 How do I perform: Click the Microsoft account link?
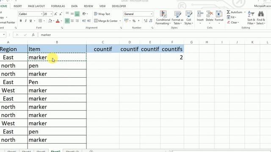point(263,6)
